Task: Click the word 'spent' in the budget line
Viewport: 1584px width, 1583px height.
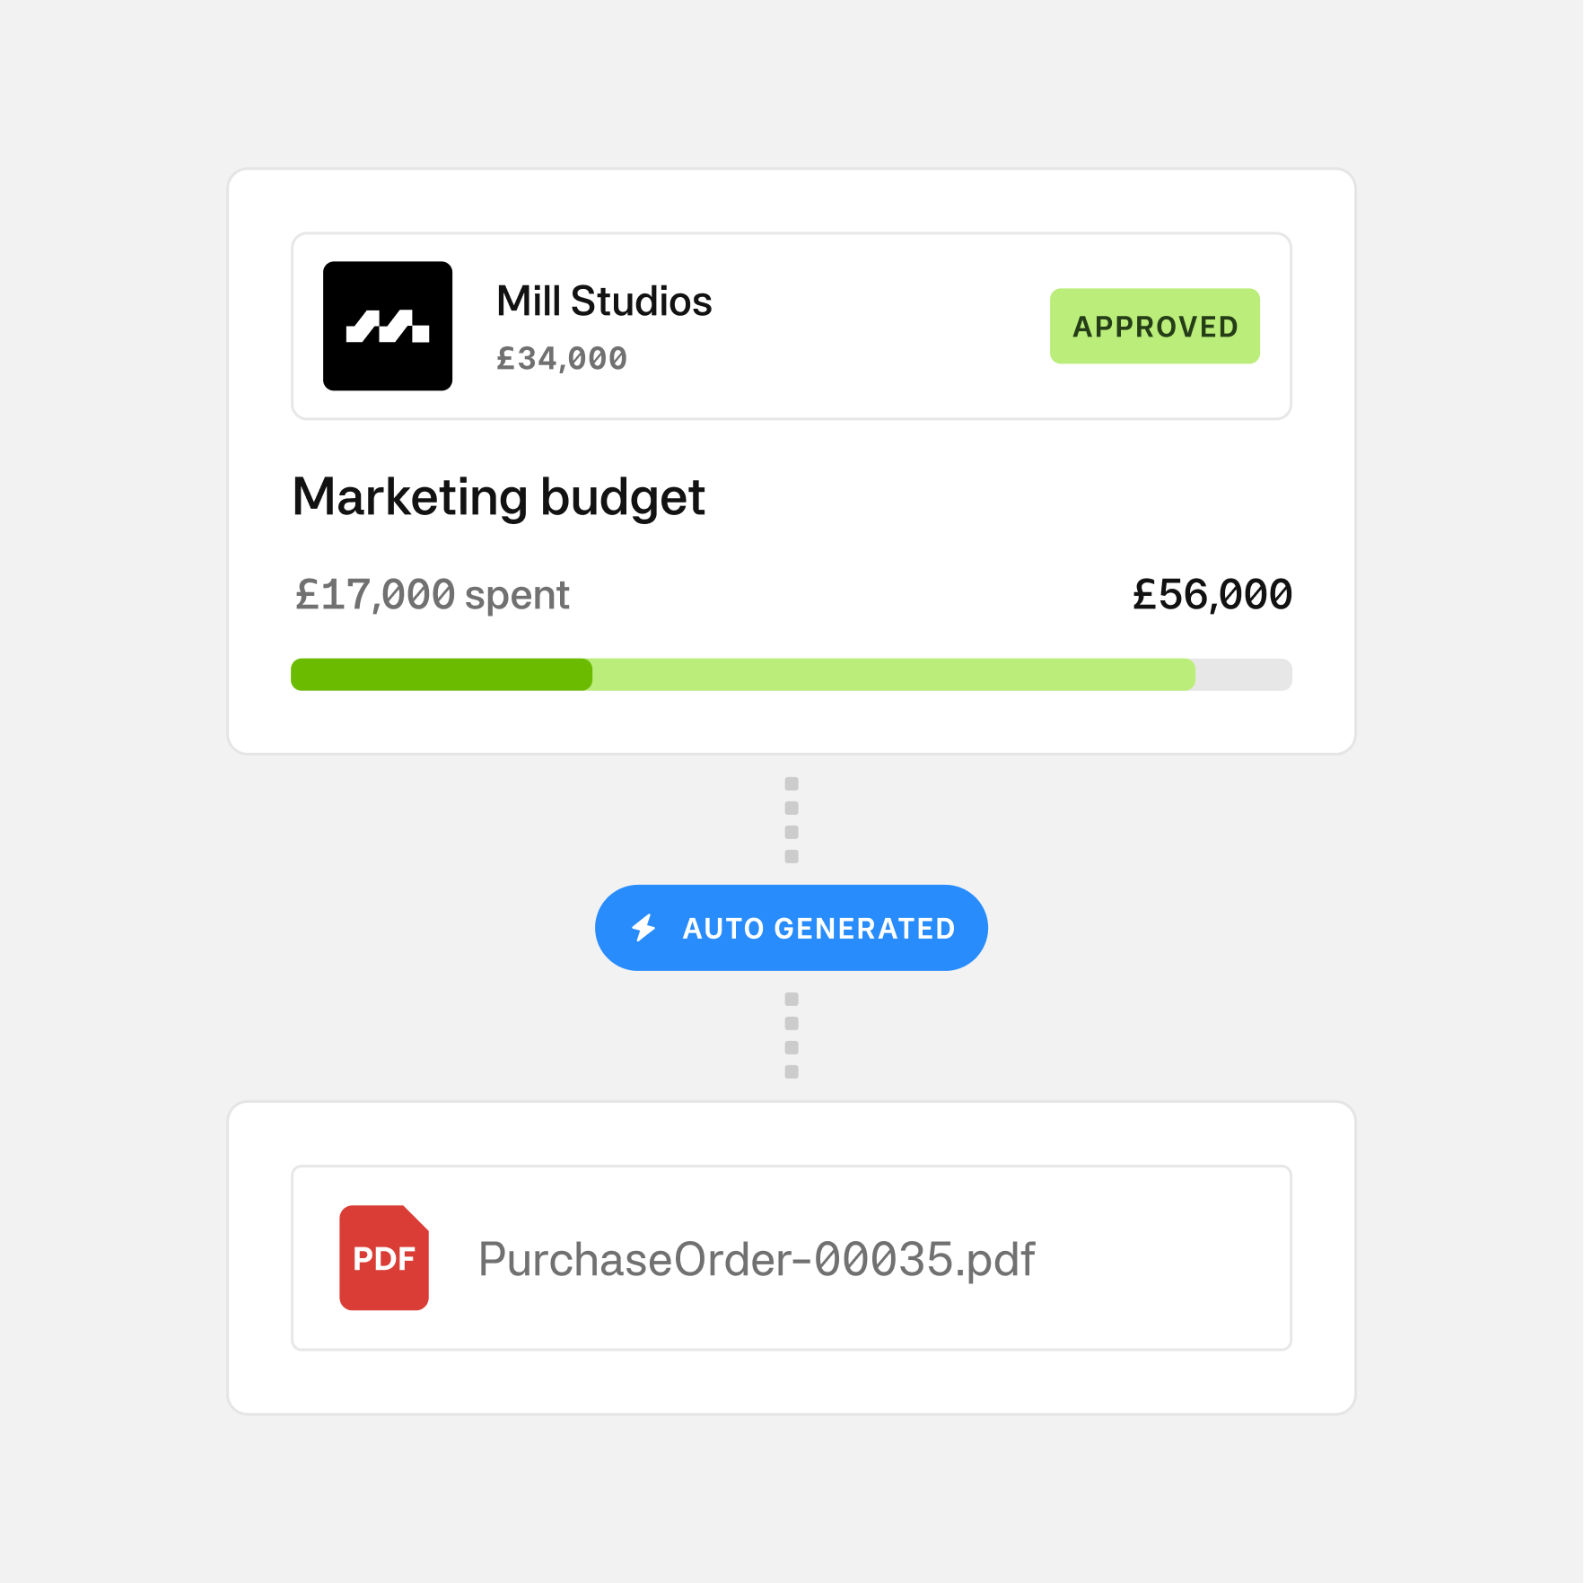Action: point(517,595)
